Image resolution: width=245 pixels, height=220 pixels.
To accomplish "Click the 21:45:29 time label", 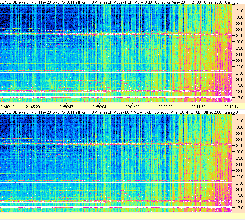I will (x=33, y=107).
